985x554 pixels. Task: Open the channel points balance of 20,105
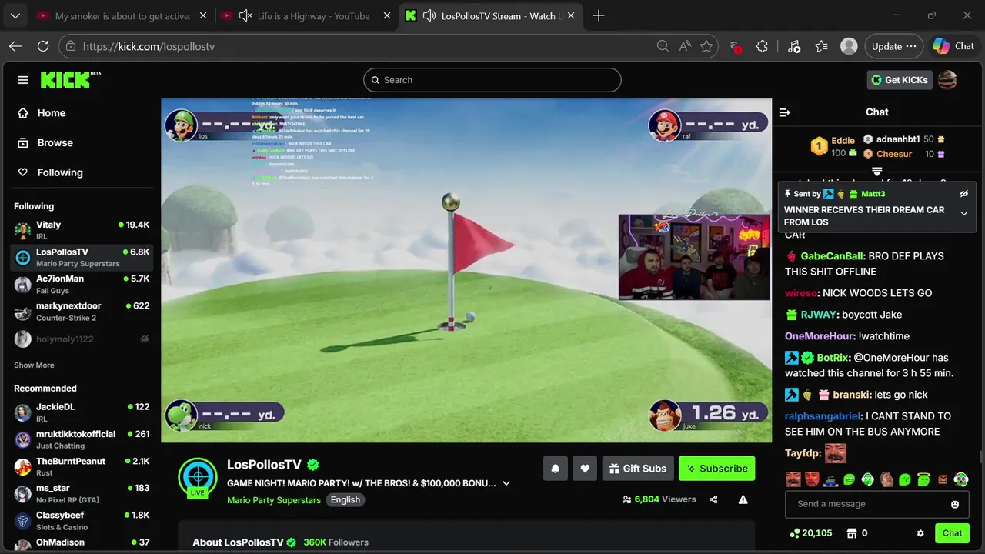(x=811, y=533)
